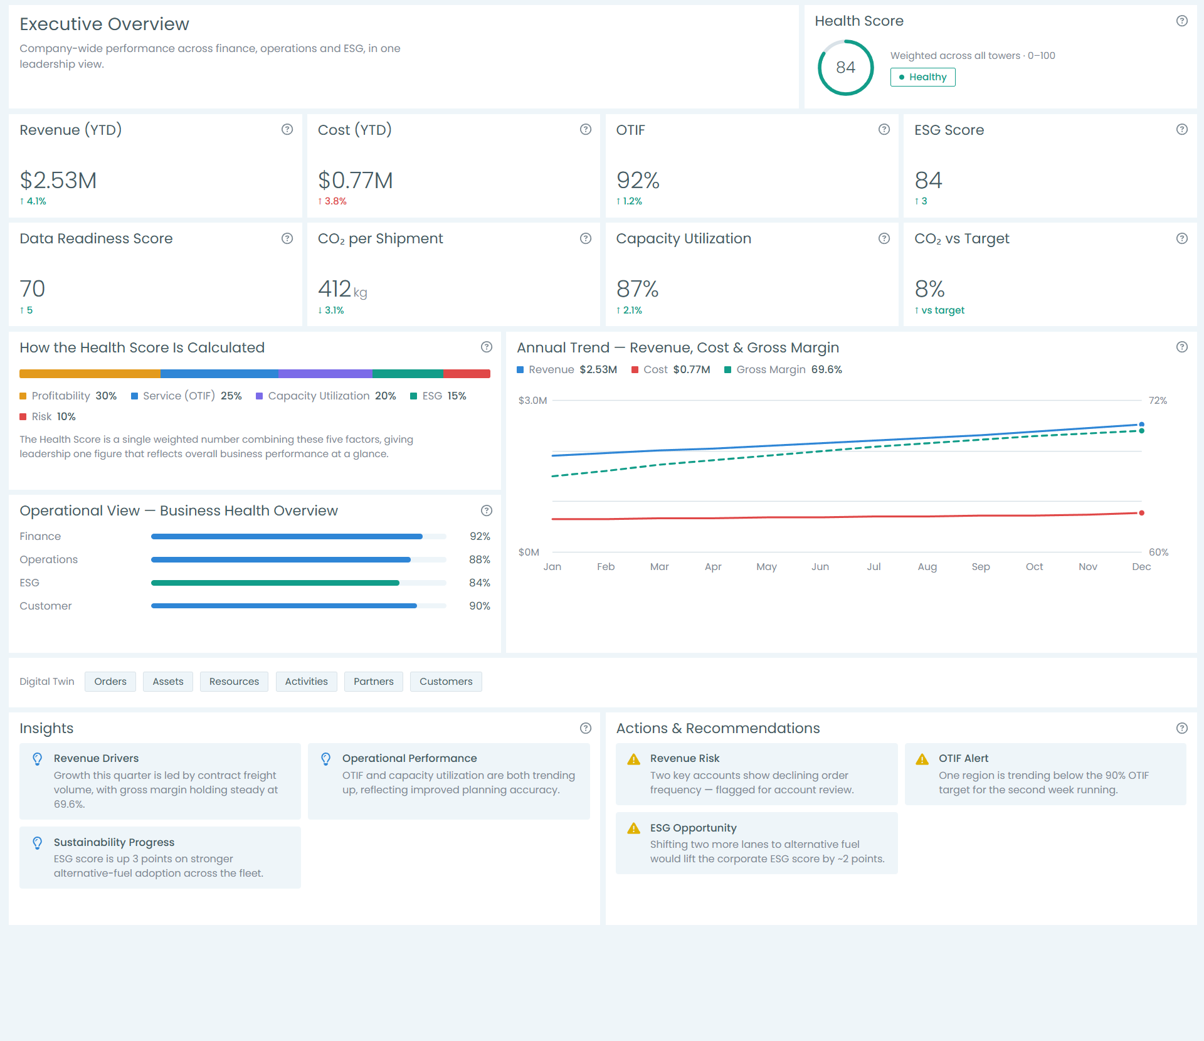
Task: Show help for CO₂ vs Target
Action: coord(1181,238)
